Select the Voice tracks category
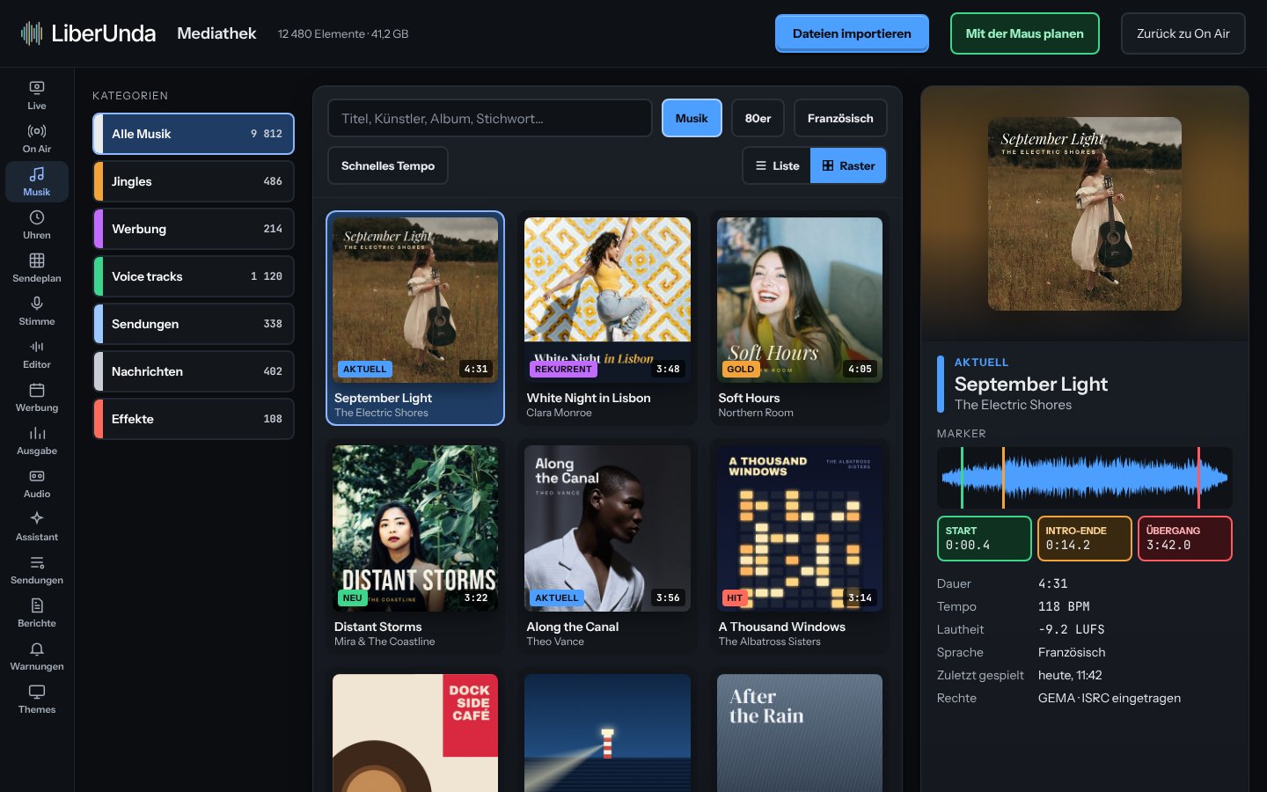Screen dimensions: 1267x792 194,276
